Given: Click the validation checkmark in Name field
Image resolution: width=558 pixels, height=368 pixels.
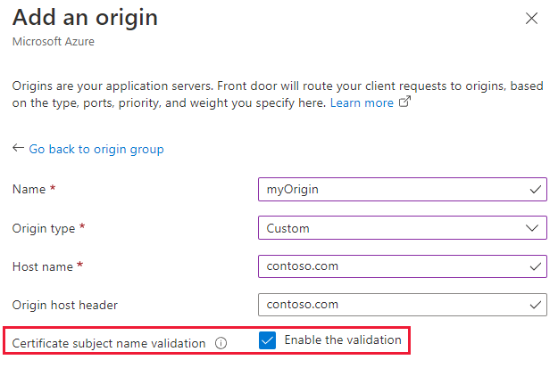Looking at the screenshot, I should coord(535,190).
